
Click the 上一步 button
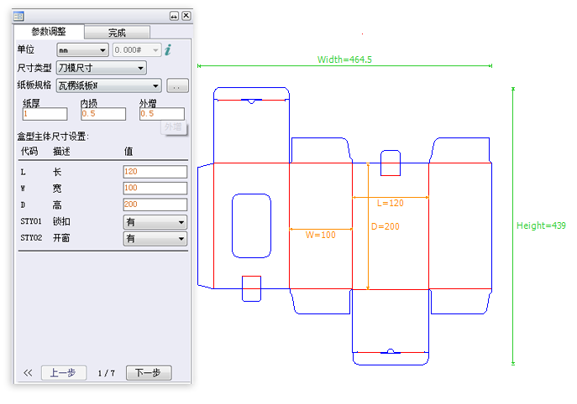[64, 373]
